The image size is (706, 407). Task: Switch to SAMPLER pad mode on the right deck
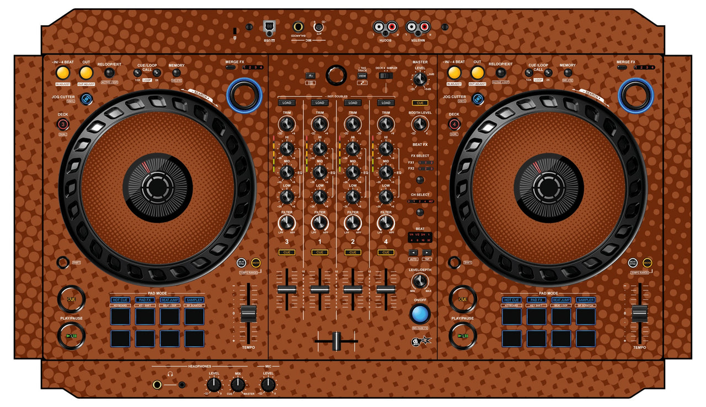[x=587, y=300]
